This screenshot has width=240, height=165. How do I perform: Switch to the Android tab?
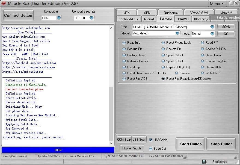coord(149,19)
